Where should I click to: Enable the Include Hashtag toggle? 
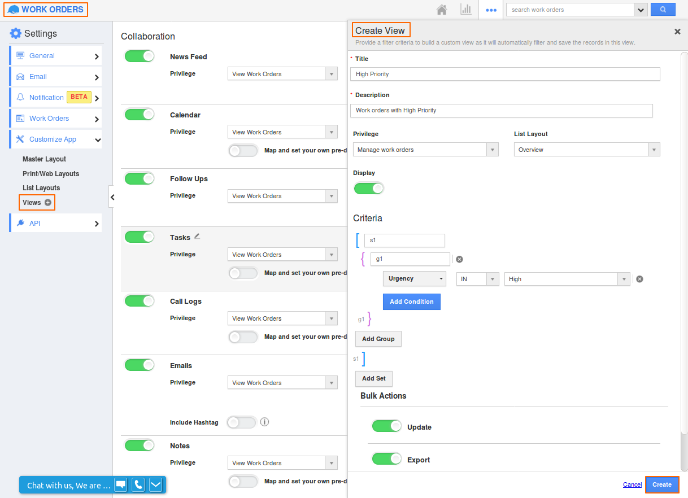[x=241, y=422]
